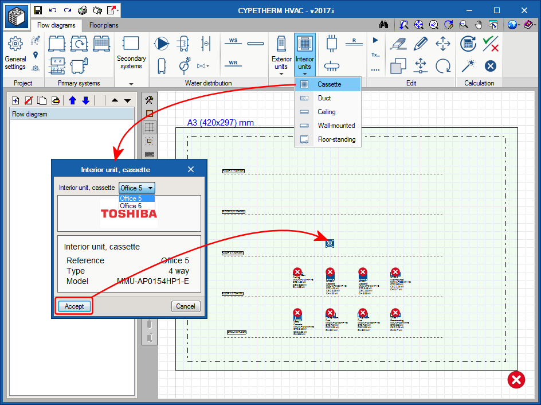Click the magic wand calculation icon
The width and height of the screenshot is (541, 405).
click(468, 65)
